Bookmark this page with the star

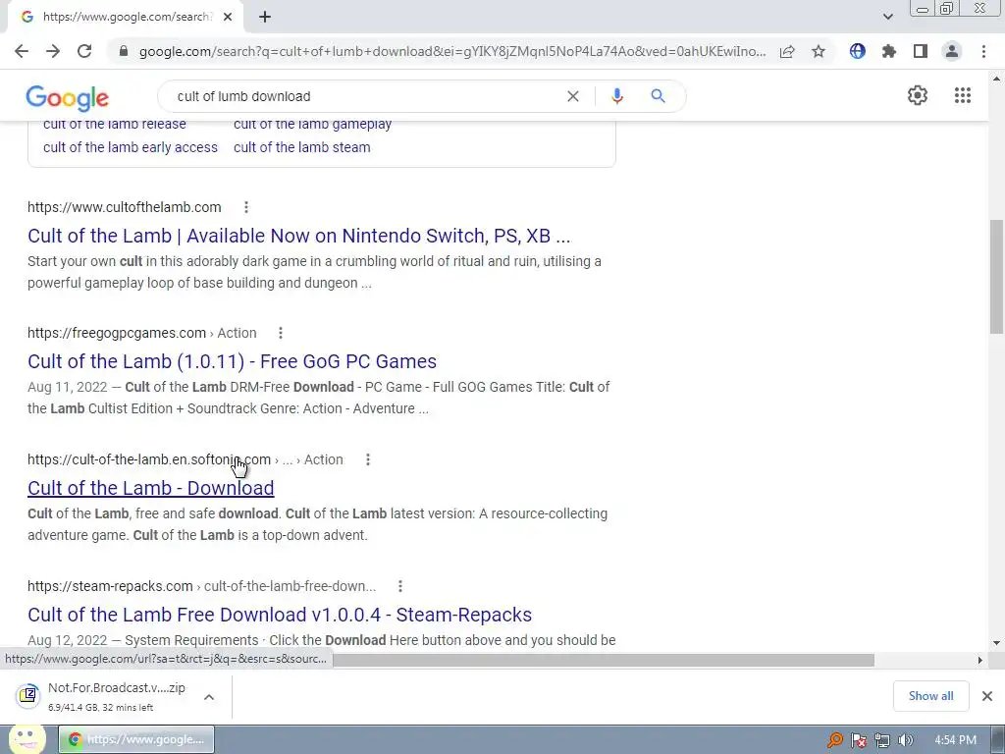819,51
